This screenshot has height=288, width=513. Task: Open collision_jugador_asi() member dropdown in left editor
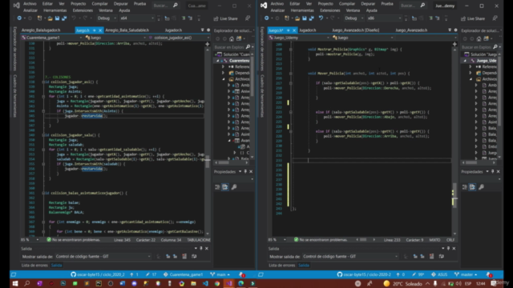click(179, 38)
